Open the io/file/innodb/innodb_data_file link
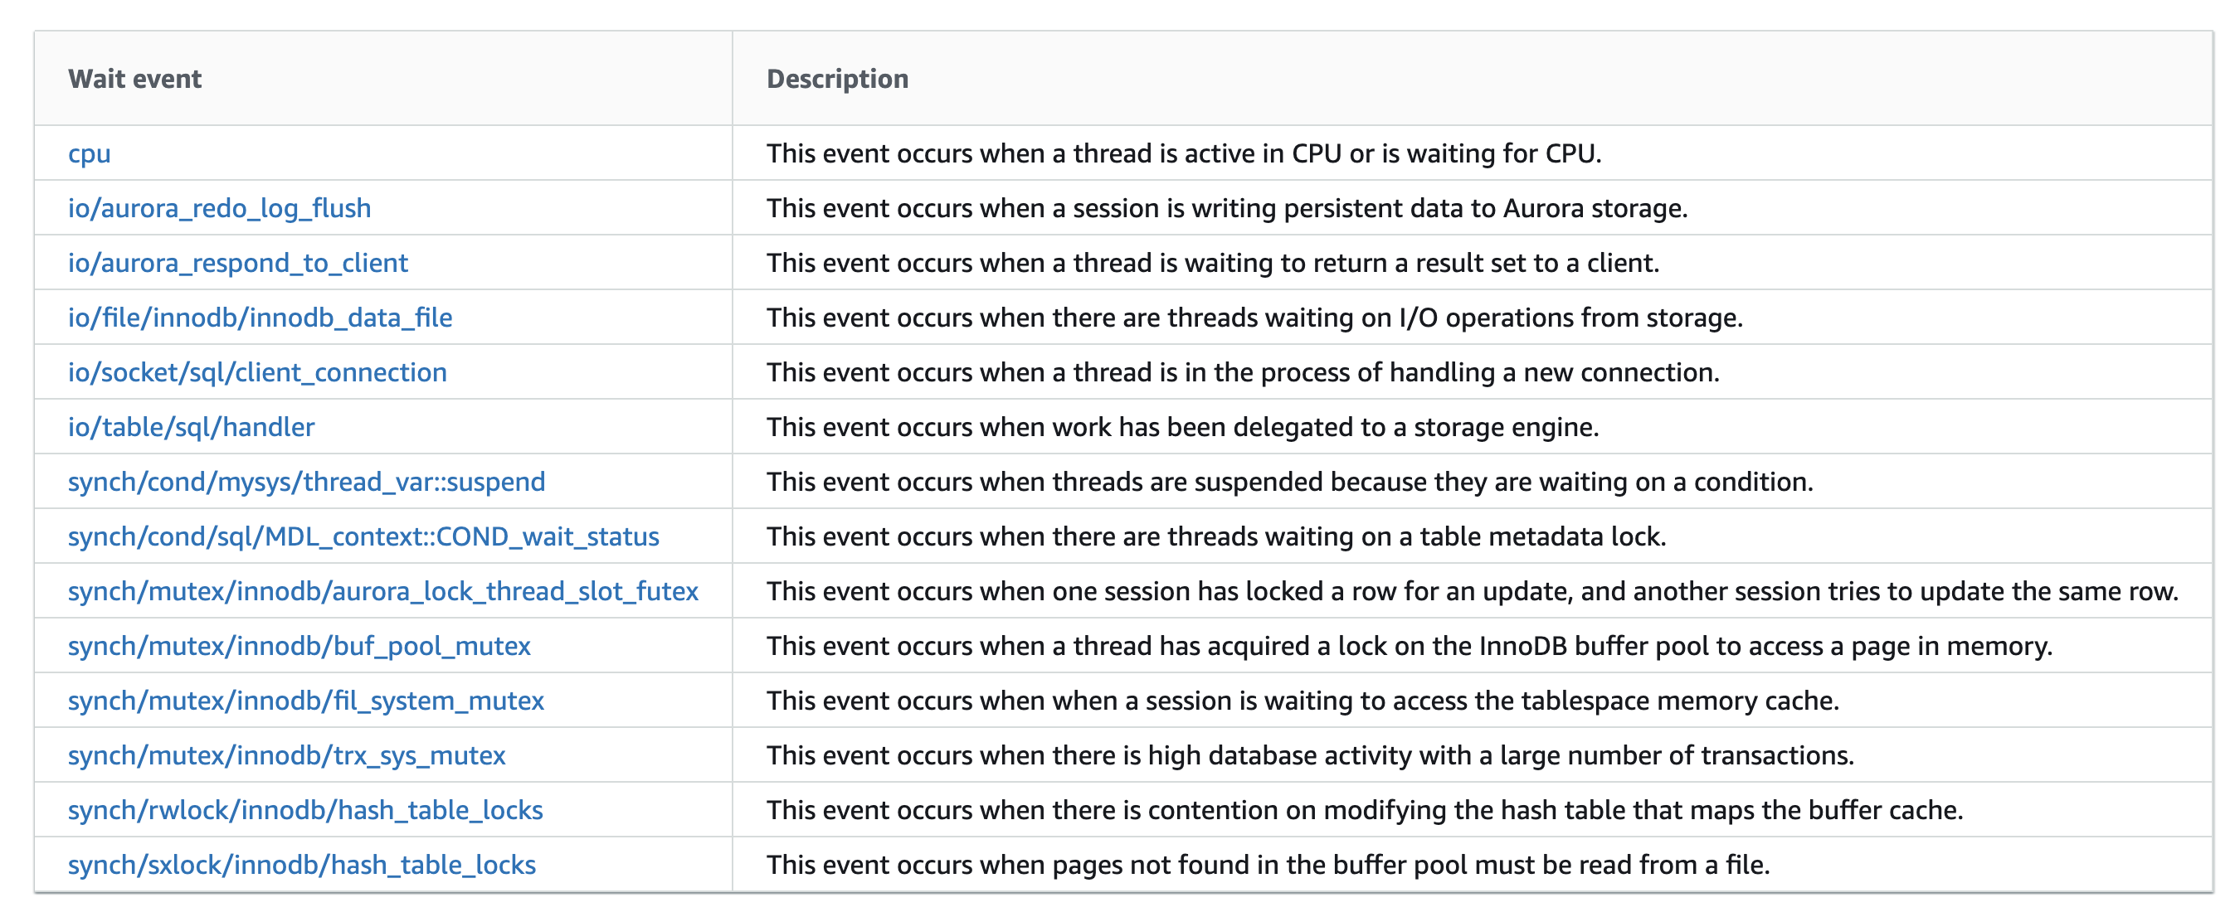This screenshot has width=2235, height=917. click(261, 318)
